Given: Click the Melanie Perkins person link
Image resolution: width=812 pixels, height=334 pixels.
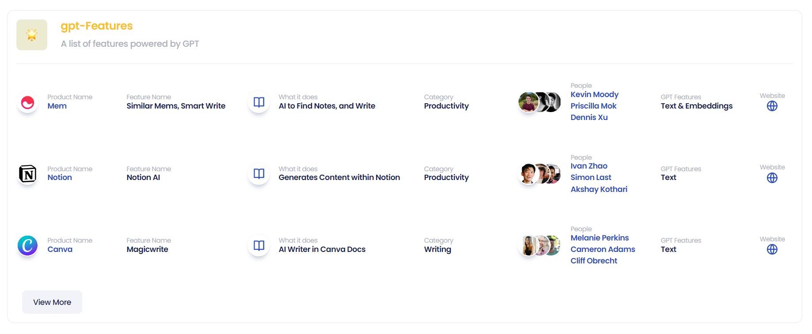Looking at the screenshot, I should pos(599,238).
